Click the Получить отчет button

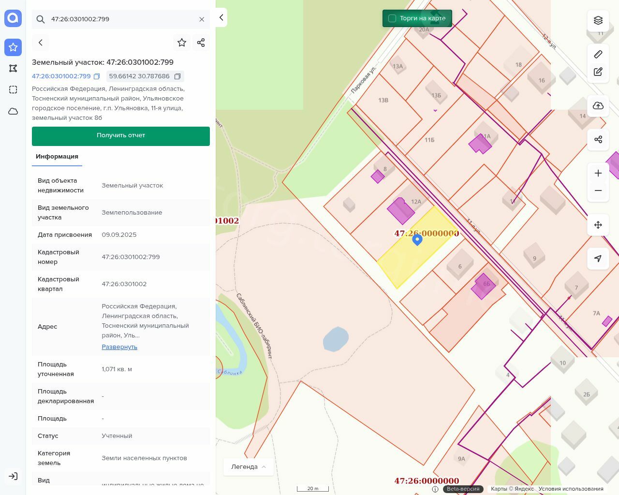point(121,136)
